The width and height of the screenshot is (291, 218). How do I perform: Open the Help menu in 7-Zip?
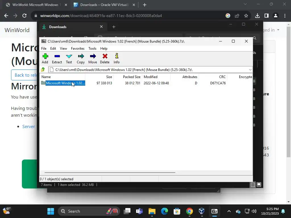[x=104, y=48]
